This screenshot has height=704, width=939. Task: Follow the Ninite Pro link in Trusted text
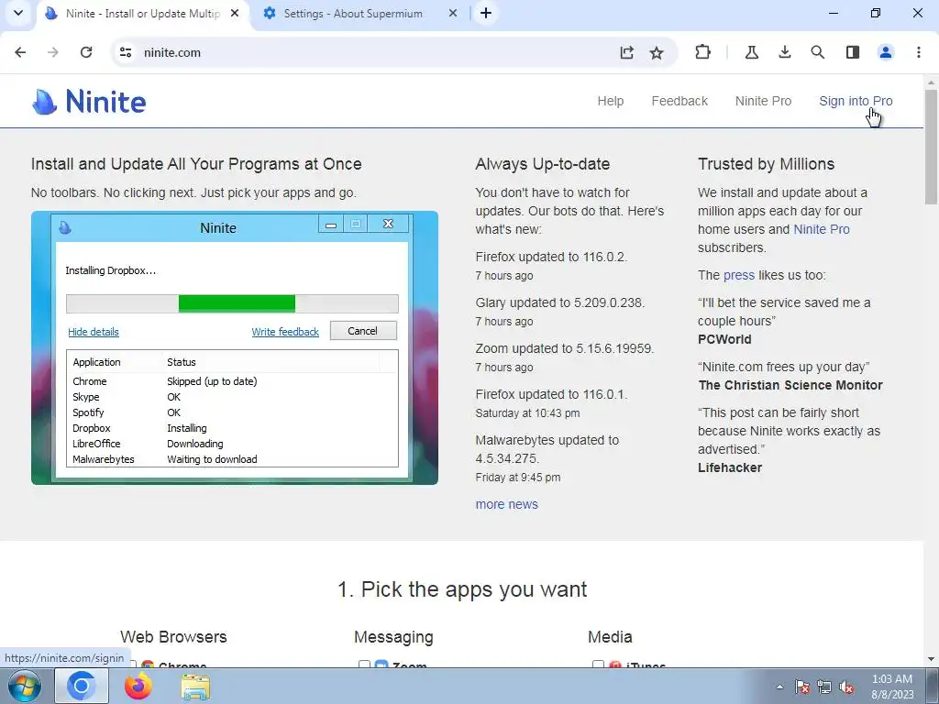point(821,229)
